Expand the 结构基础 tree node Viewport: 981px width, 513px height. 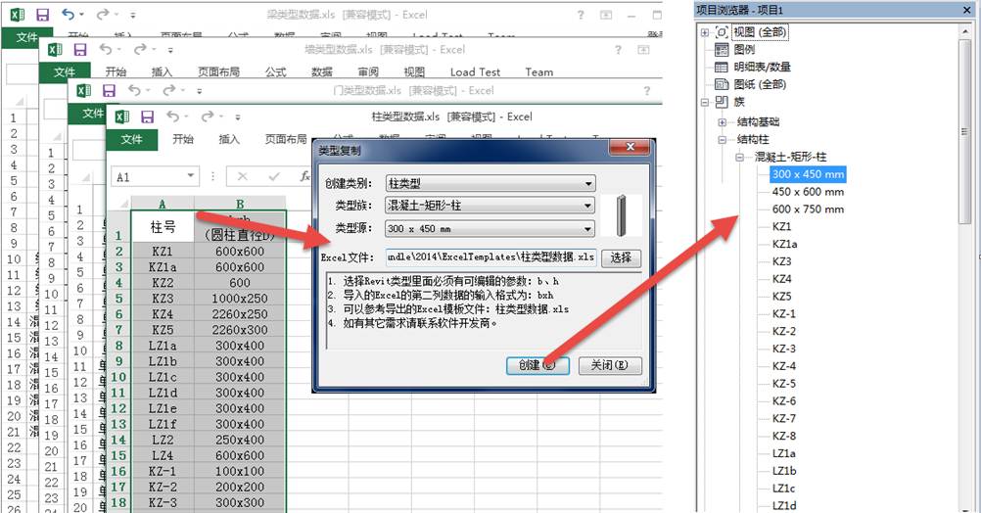[x=723, y=122]
